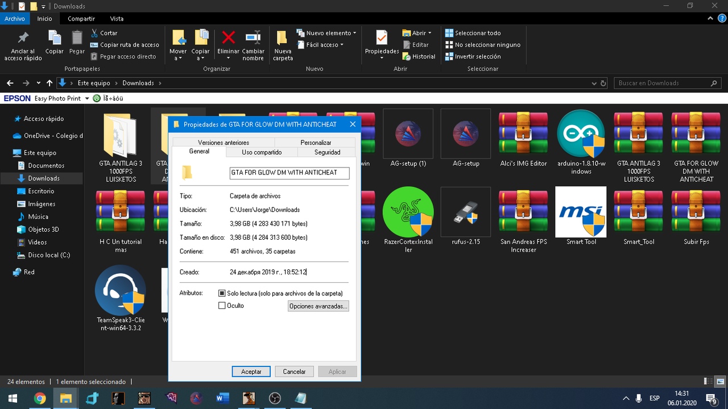Click the Editar ribbon item
The width and height of the screenshot is (728, 409).
pos(416,45)
